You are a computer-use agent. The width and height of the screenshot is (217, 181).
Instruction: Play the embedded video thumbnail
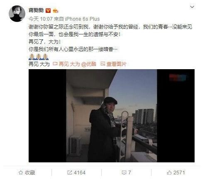[112, 116]
